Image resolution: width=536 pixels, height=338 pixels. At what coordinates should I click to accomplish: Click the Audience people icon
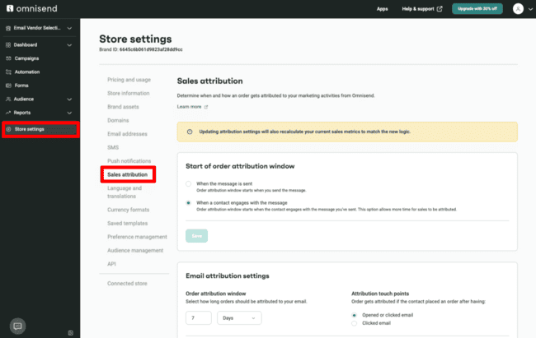[x=8, y=99]
